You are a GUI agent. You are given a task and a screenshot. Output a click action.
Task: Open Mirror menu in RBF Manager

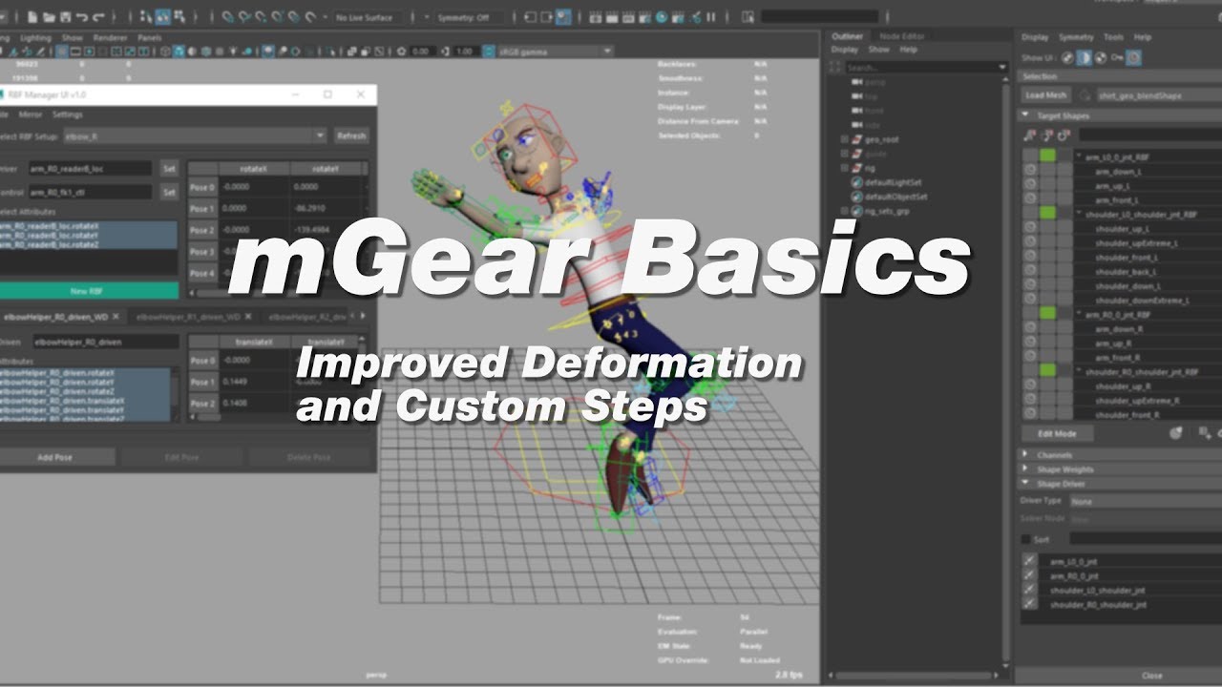[31, 114]
